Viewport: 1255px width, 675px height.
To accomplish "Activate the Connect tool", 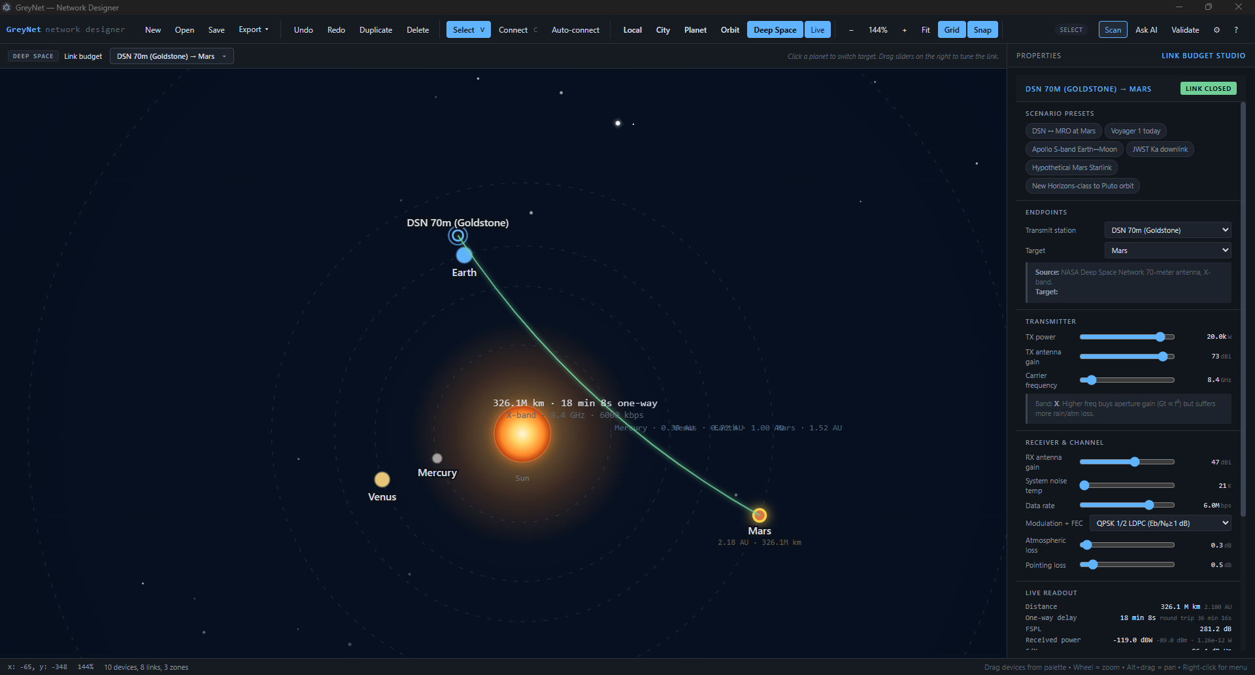I will (x=518, y=30).
